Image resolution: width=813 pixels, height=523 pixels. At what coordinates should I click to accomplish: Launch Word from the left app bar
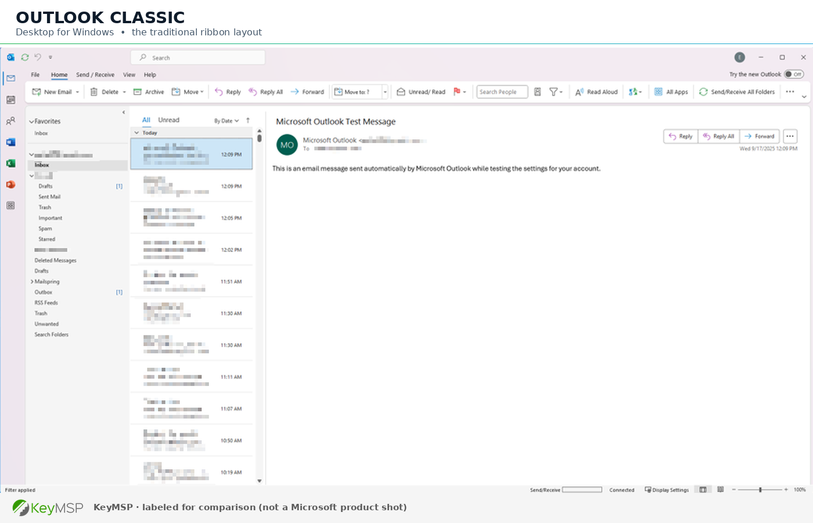(x=10, y=142)
